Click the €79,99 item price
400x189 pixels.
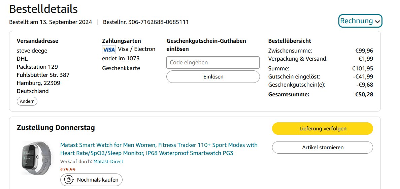coord(68,169)
